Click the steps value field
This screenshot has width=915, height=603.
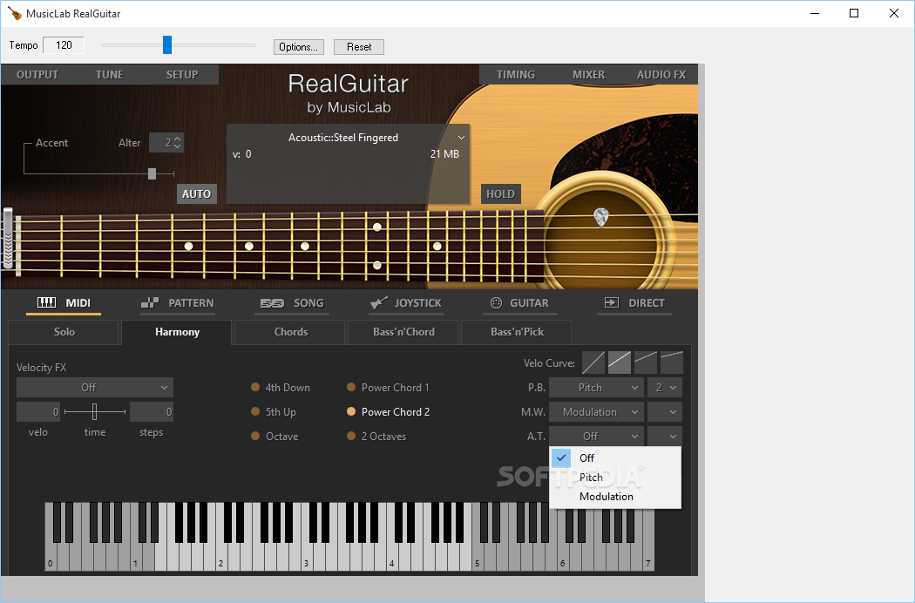point(151,411)
